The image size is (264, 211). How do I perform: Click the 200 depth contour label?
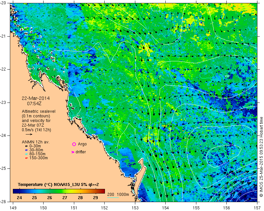[x=111, y=195]
